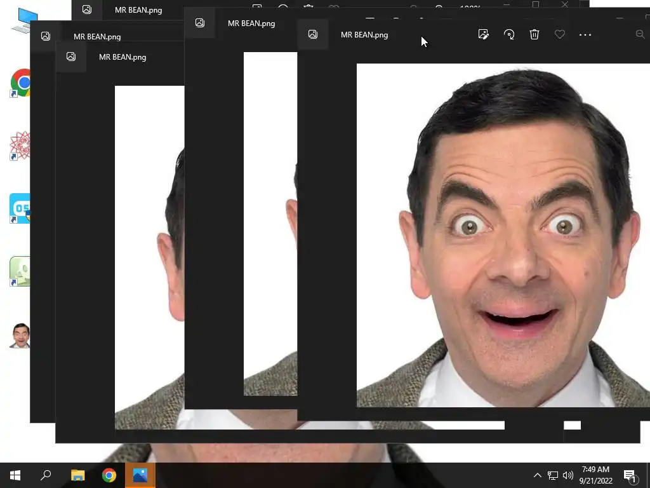Click Photos app taskbar button
The height and width of the screenshot is (488, 650).
pos(140,475)
